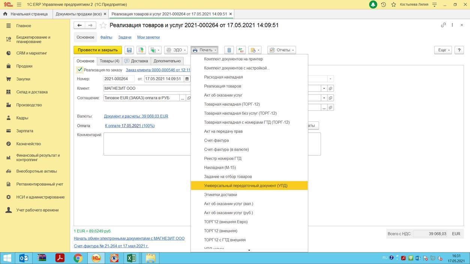The width and height of the screenshot is (470, 264).
Task: Add document to favorites with star icon
Action: 103,25
